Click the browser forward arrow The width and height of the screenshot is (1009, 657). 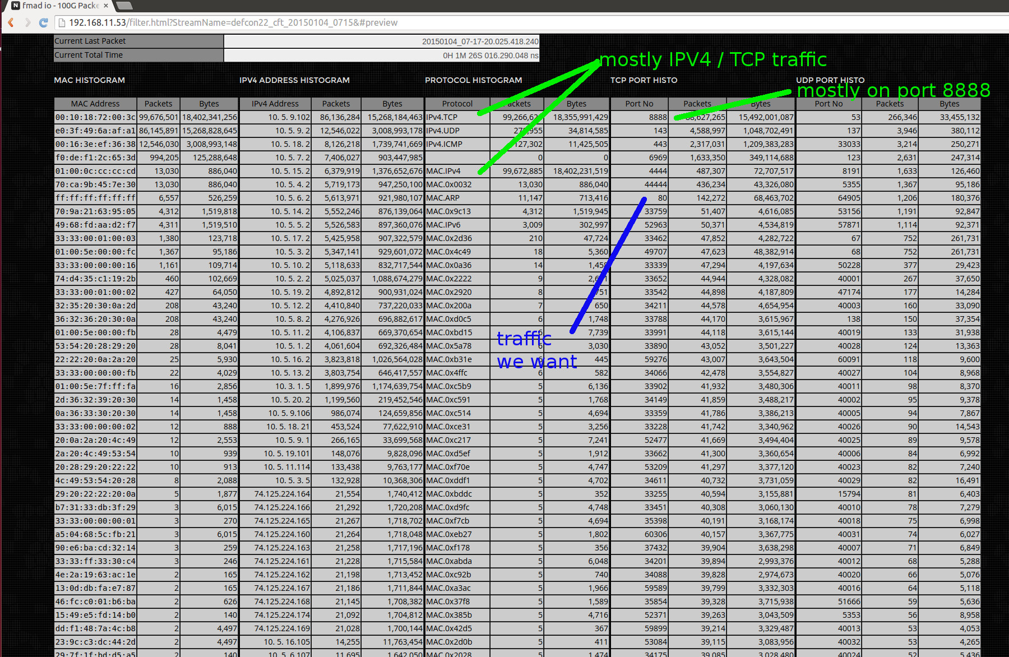pos(27,22)
